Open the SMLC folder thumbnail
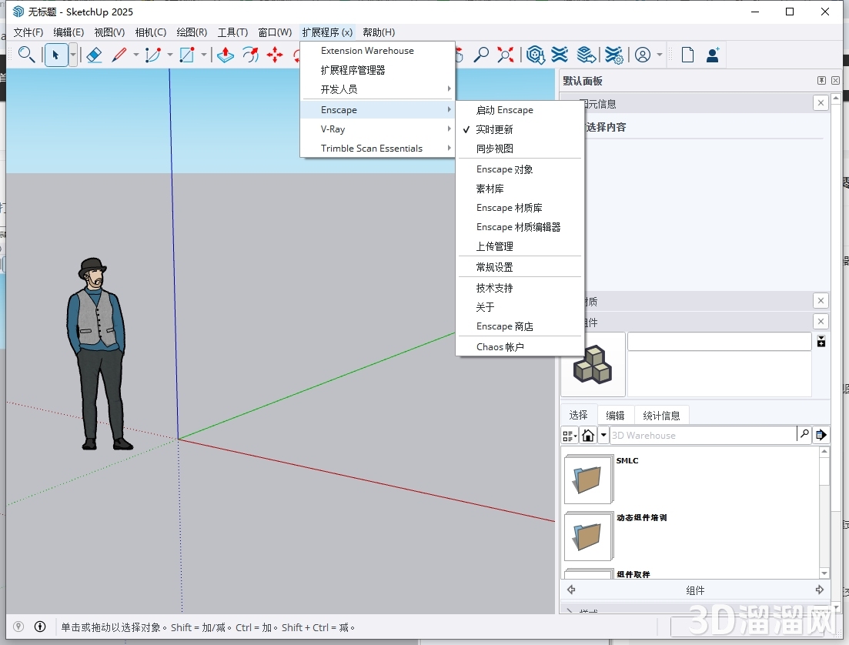This screenshot has width=849, height=645. tap(588, 480)
